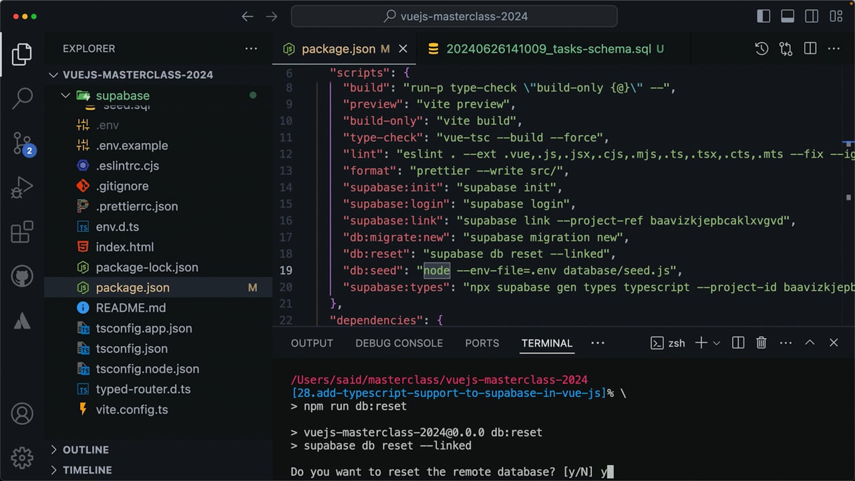This screenshot has width=855, height=481.
Task: Expand the TIMELINE section
Action: click(x=158, y=470)
